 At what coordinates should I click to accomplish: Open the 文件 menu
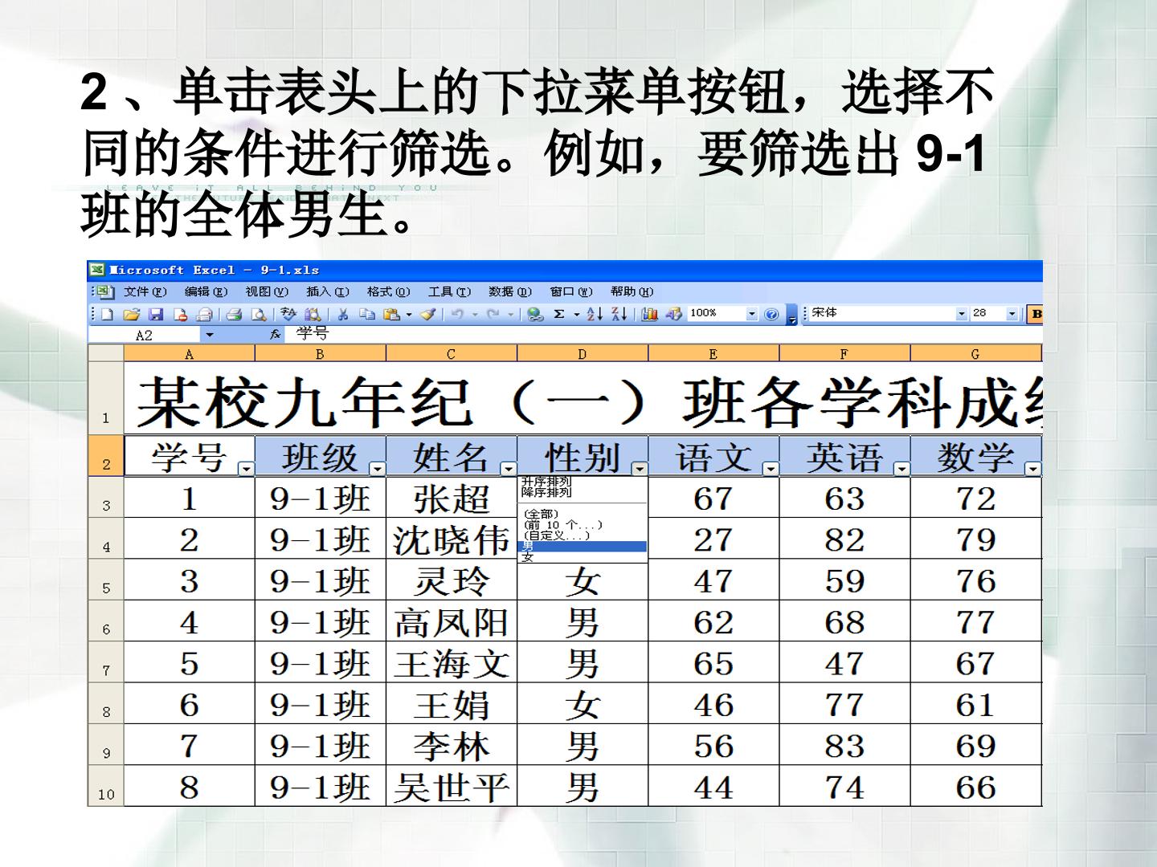click(x=145, y=291)
